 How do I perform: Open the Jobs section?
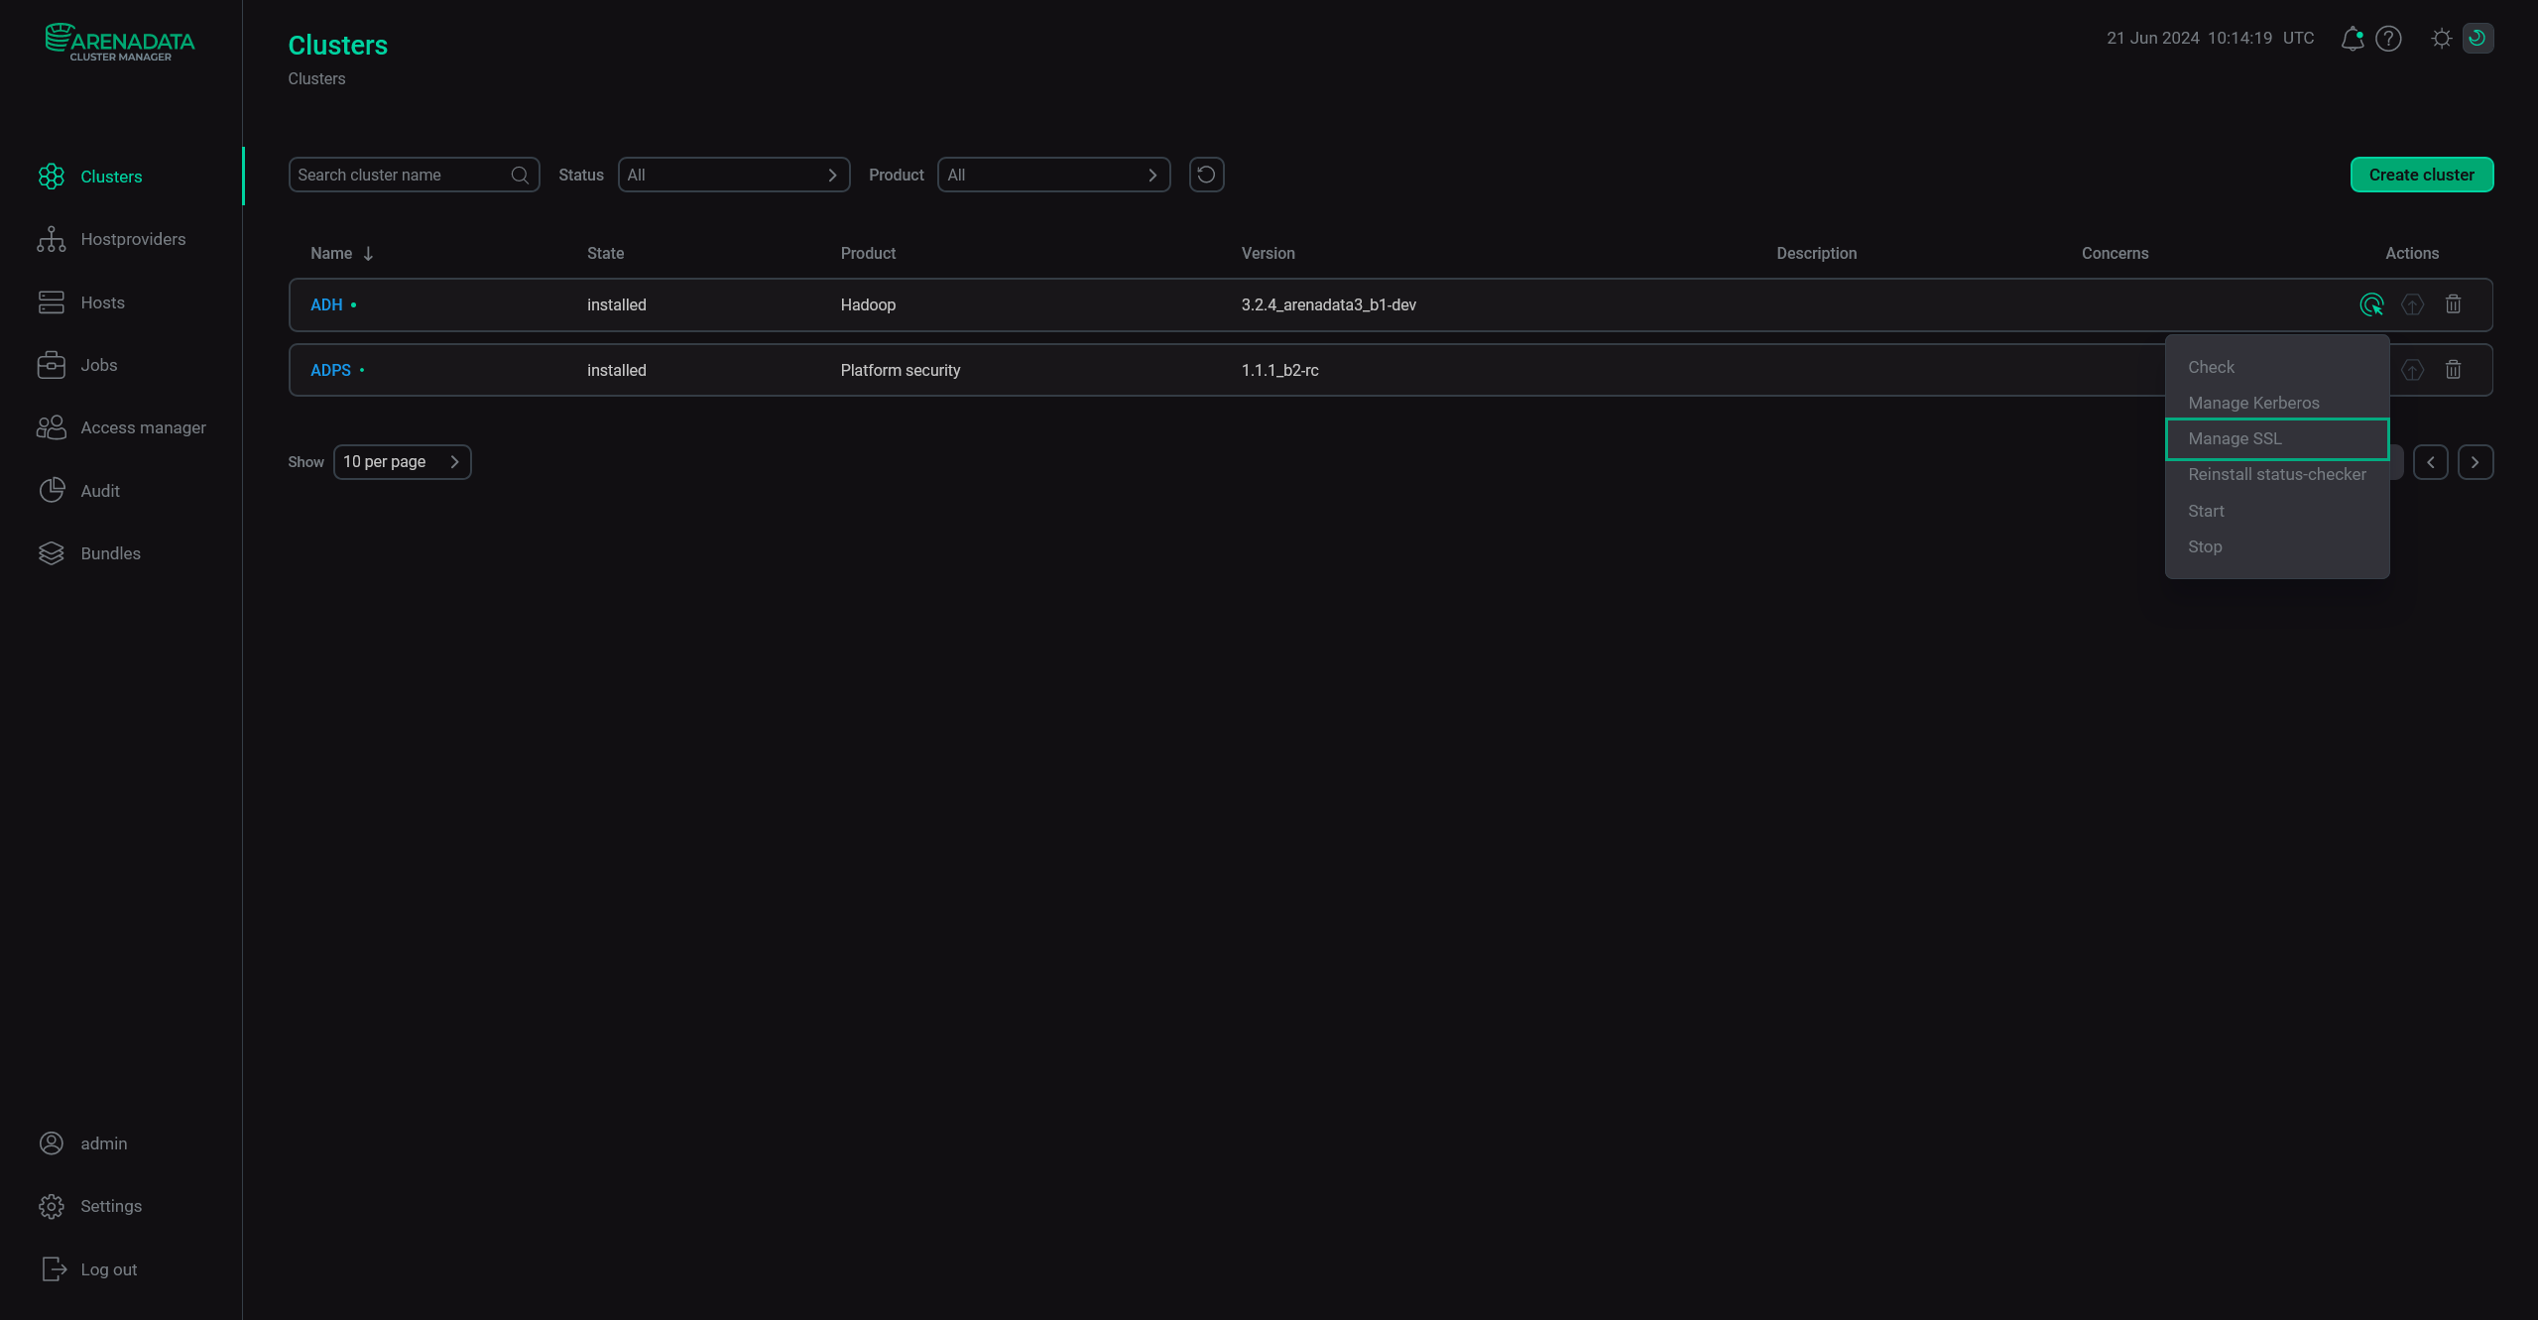pos(98,365)
